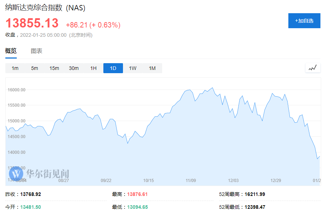Select the 5m interval

pyautogui.click(x=35, y=68)
